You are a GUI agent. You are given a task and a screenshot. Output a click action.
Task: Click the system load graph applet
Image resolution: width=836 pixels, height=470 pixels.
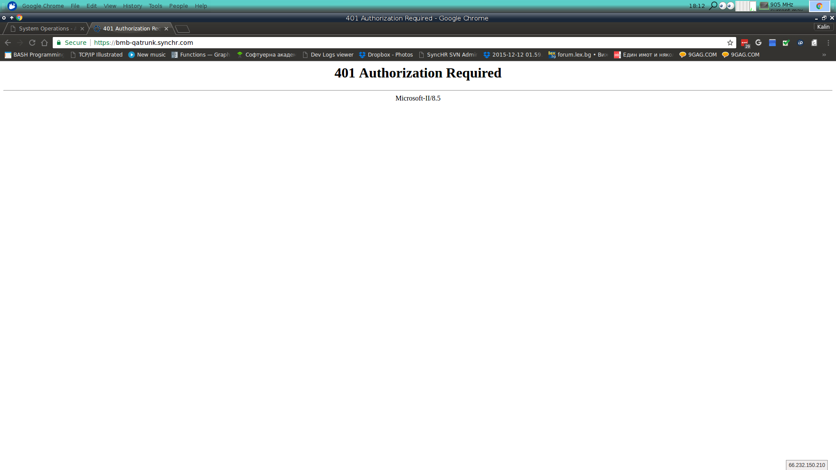(x=746, y=6)
